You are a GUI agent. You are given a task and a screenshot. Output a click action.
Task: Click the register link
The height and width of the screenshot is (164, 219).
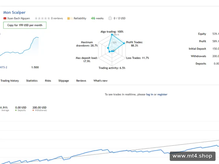point(162,94)
